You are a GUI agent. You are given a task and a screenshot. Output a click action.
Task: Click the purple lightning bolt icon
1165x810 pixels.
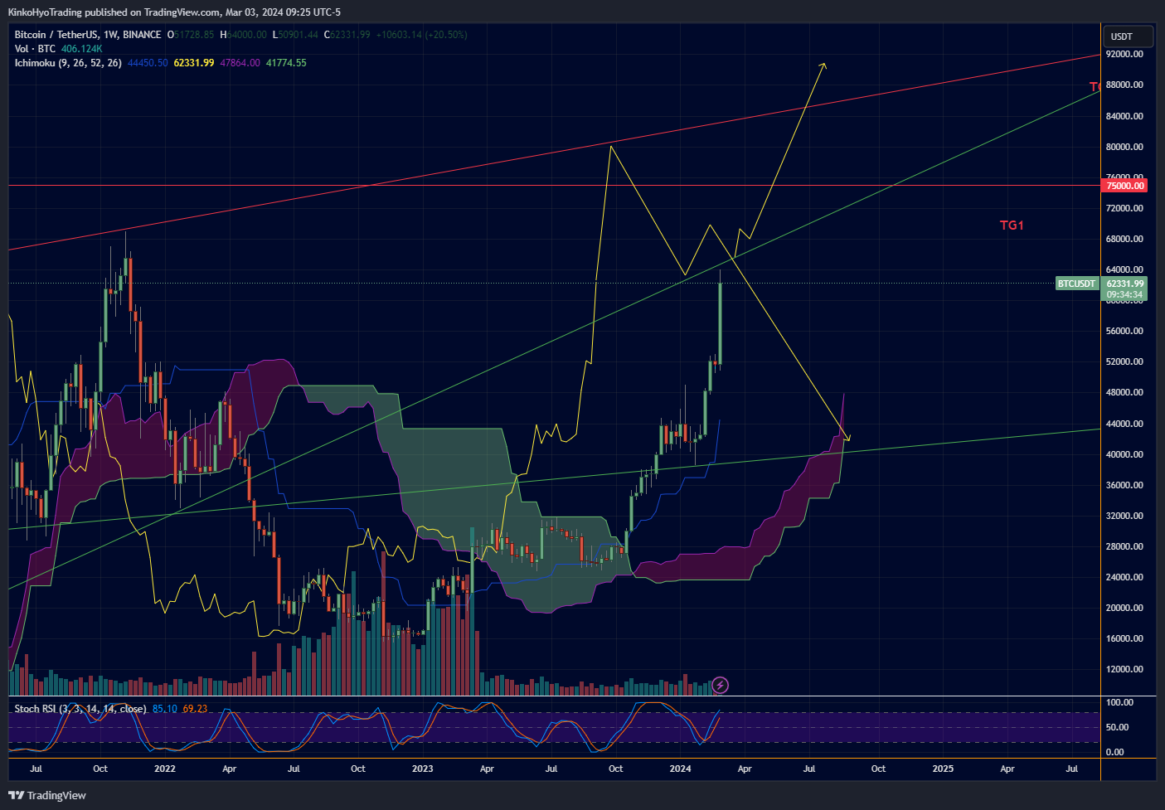(x=721, y=685)
